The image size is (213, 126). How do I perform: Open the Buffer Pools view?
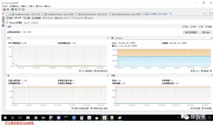click(x=62, y=18)
